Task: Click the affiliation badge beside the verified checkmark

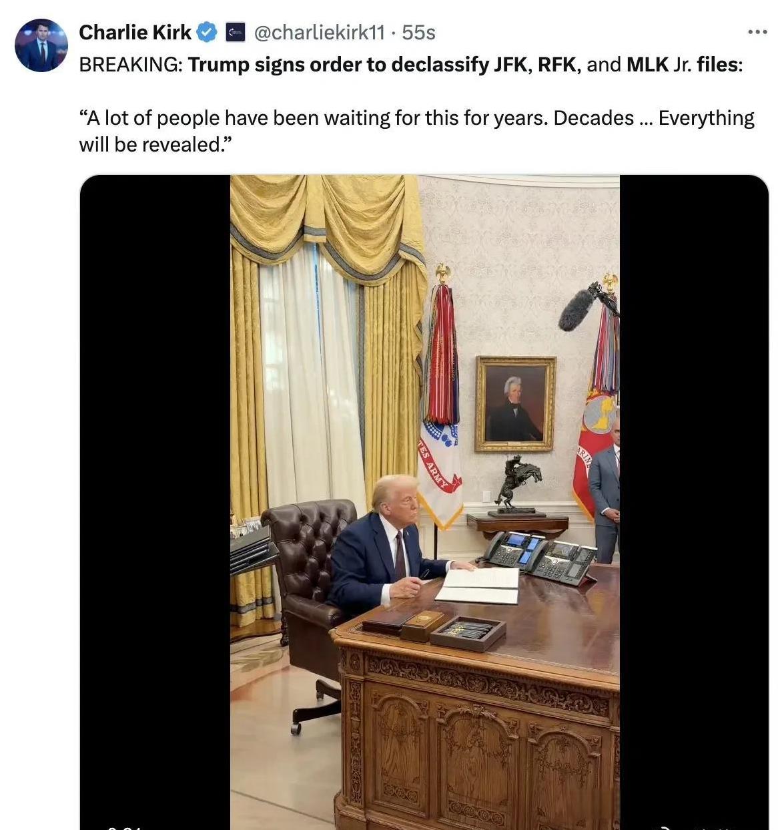Action: click(235, 32)
